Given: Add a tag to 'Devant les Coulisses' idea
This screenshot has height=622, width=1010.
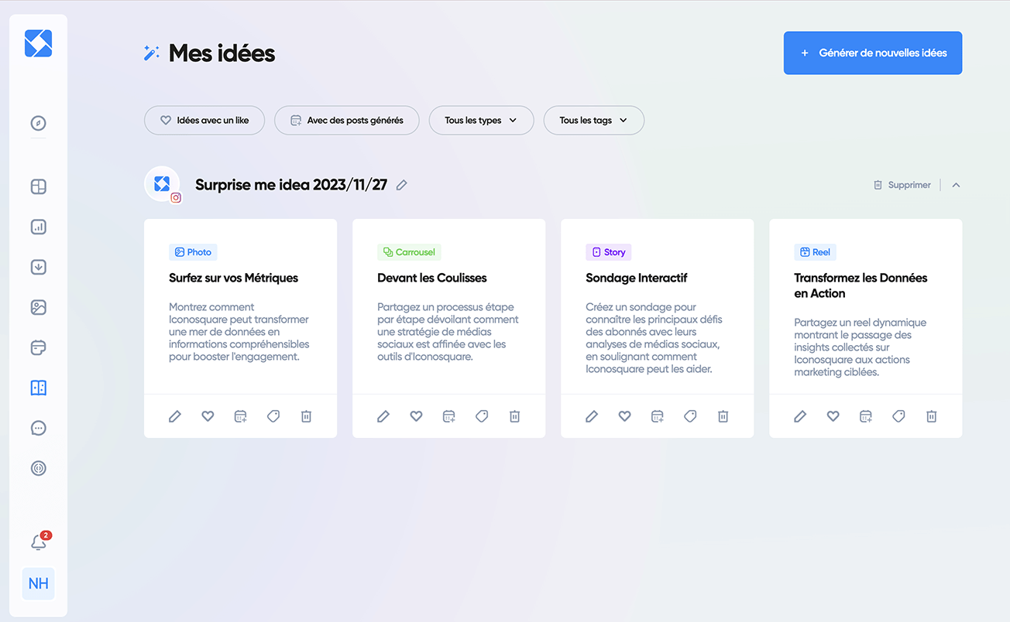Looking at the screenshot, I should (482, 416).
